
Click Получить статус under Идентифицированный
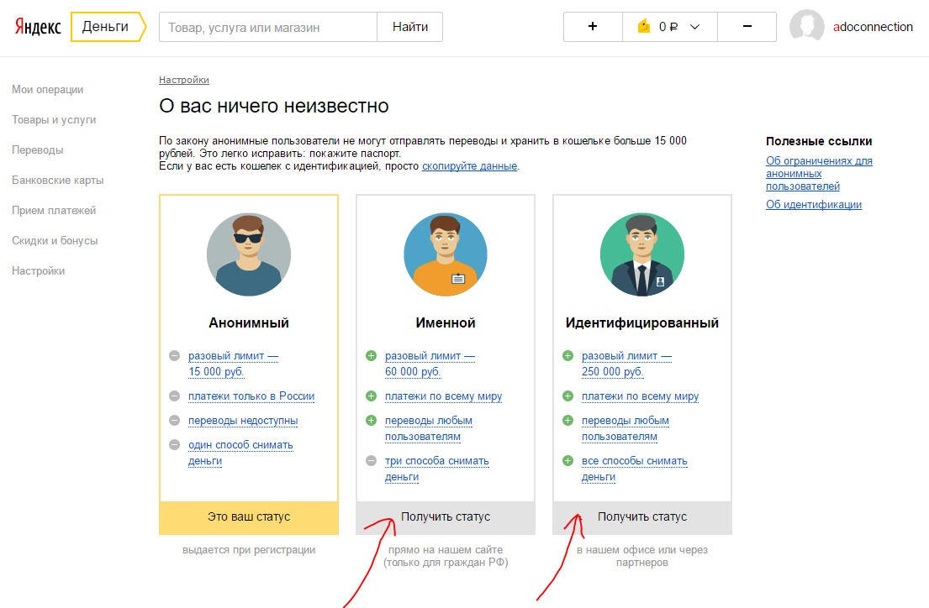pyautogui.click(x=642, y=517)
